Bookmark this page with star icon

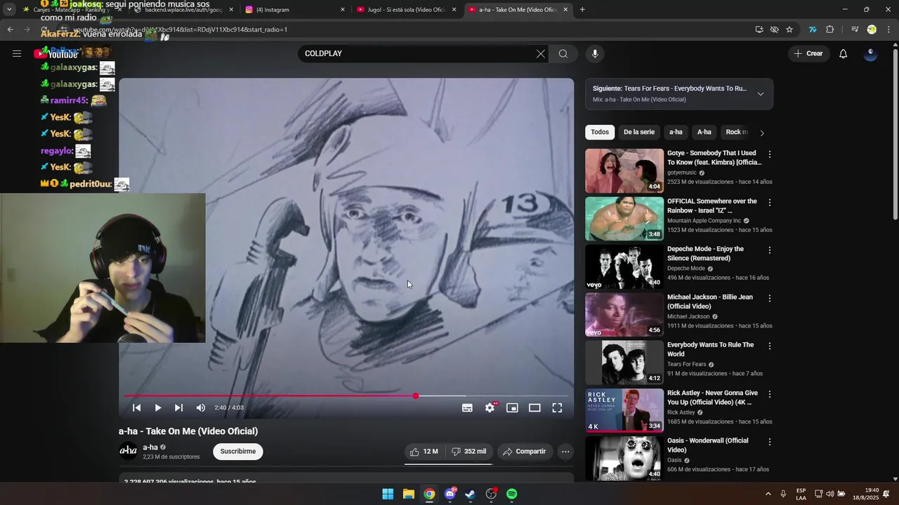pyautogui.click(x=789, y=29)
